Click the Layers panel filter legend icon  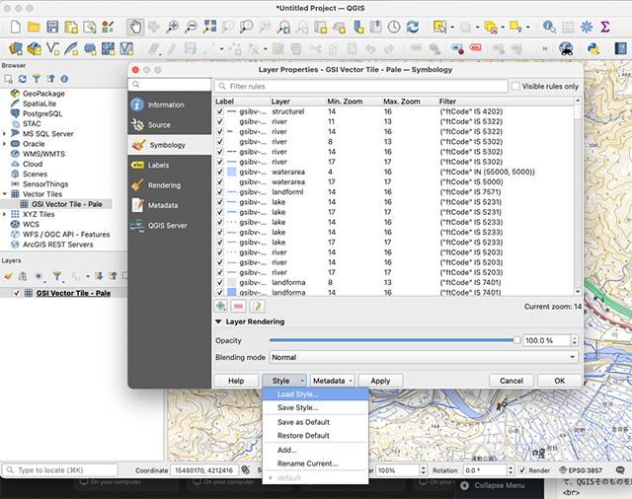point(57,276)
